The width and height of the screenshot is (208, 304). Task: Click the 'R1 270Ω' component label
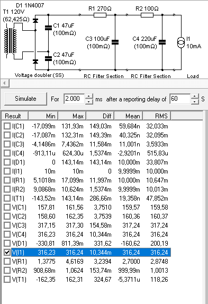[x=100, y=8]
